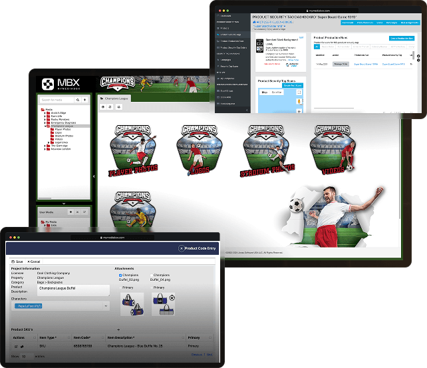The image size is (427, 368).
Task: Expand the Farm Life folder
Action: coord(45,116)
